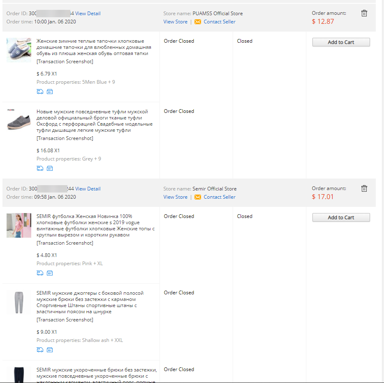Delete the PUAMSS order with trash icon

[364, 13]
